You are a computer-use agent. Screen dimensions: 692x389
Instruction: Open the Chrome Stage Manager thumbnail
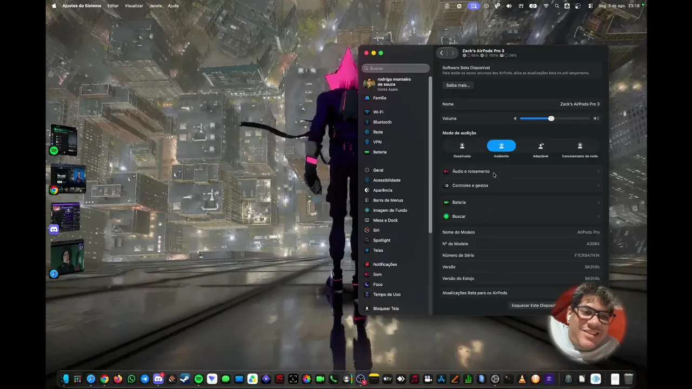click(x=68, y=178)
